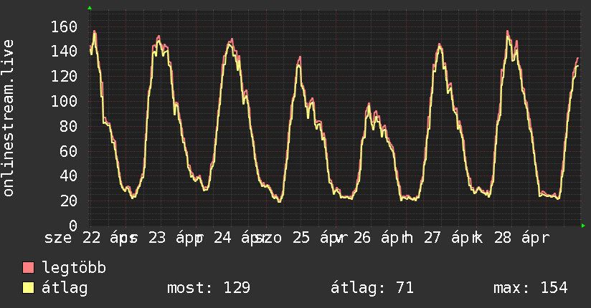
Task: Click the '26' date label on x-axis
Action: point(361,238)
